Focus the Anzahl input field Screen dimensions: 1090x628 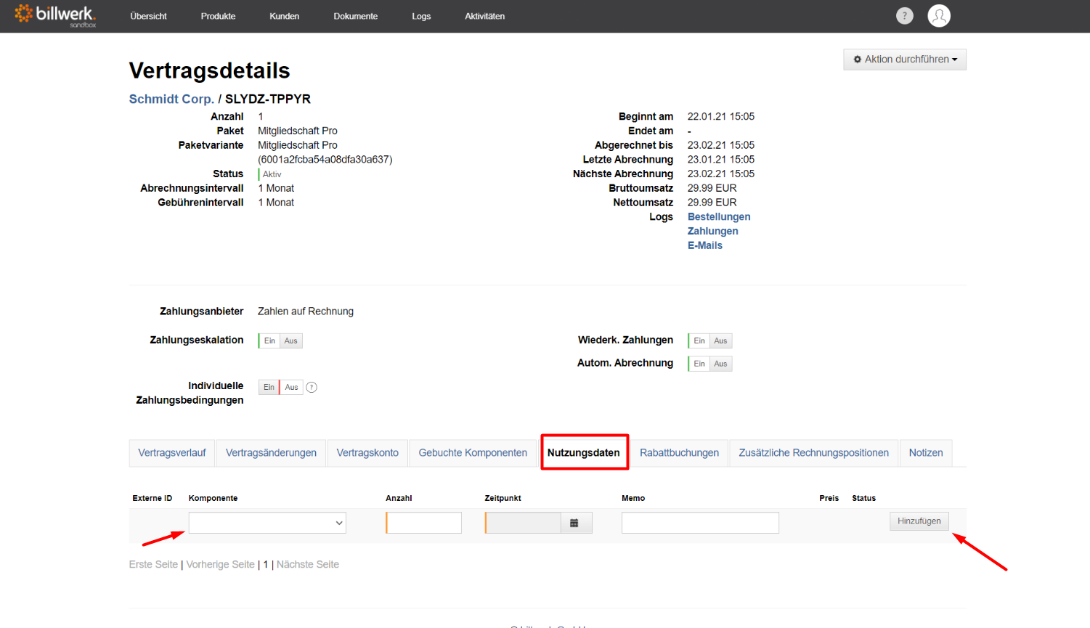tap(424, 523)
